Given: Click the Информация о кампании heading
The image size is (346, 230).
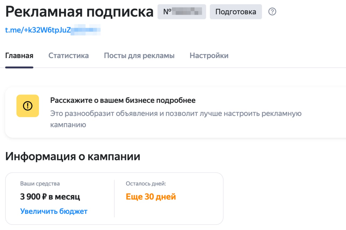Looking at the screenshot, I should coord(73,156).
